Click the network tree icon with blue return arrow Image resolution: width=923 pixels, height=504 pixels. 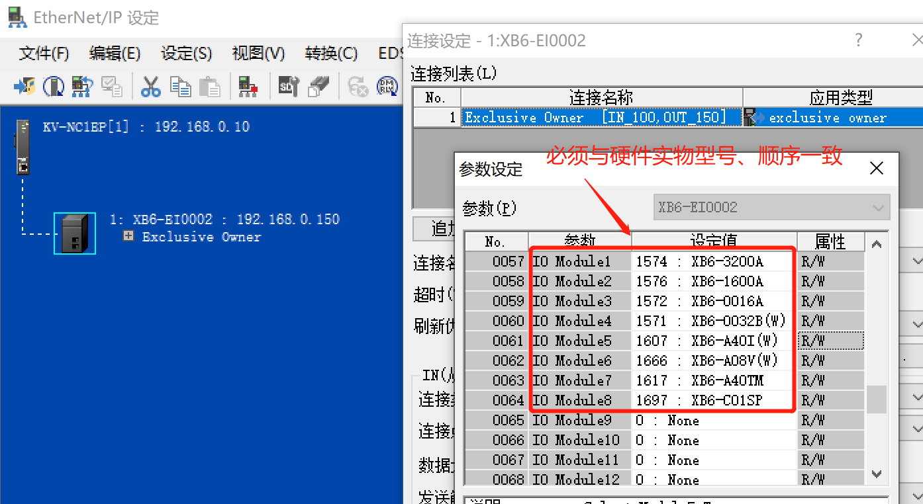pos(82,87)
